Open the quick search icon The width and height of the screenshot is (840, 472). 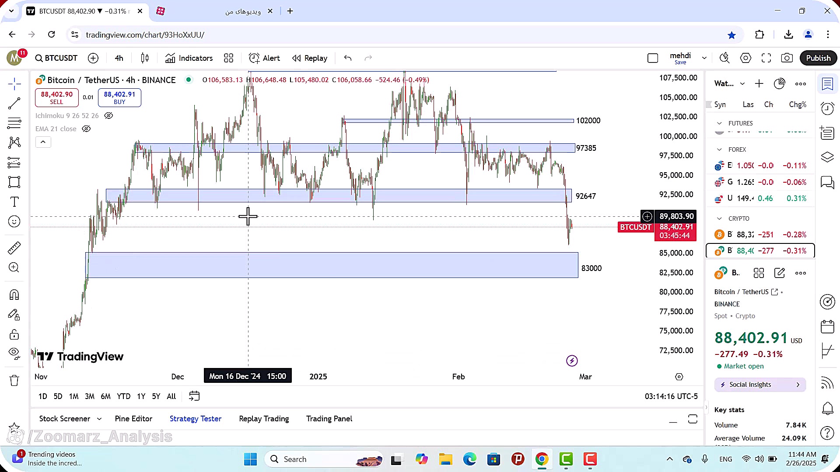[x=724, y=58]
